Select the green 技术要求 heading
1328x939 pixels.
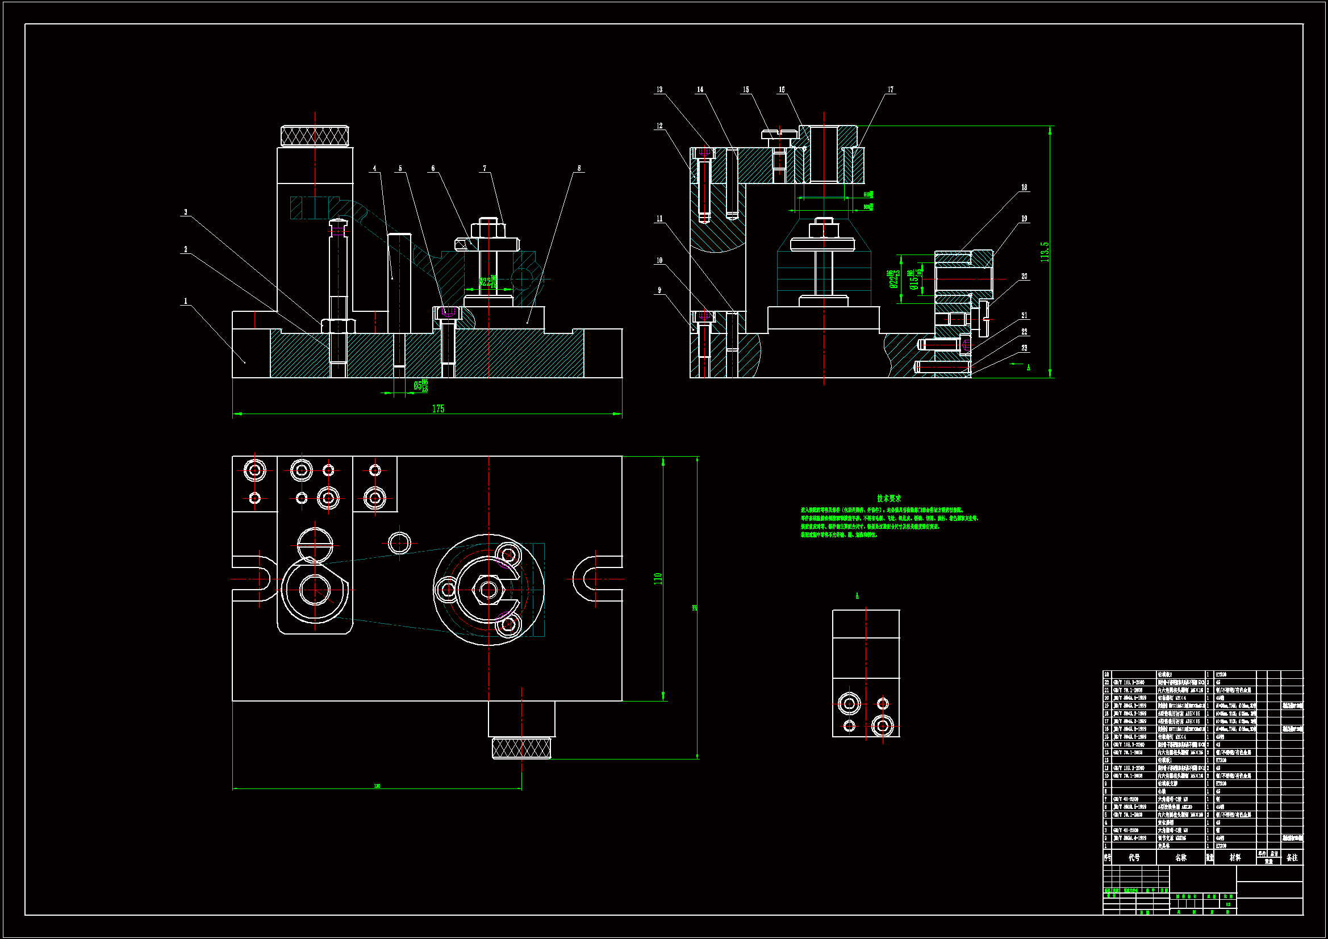click(x=888, y=498)
